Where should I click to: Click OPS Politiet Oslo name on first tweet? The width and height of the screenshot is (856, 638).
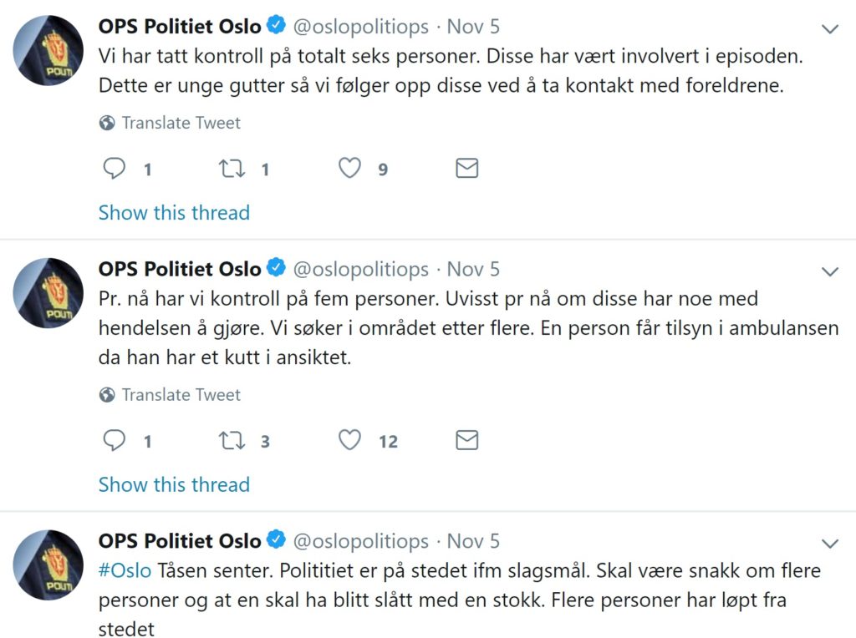180,26
